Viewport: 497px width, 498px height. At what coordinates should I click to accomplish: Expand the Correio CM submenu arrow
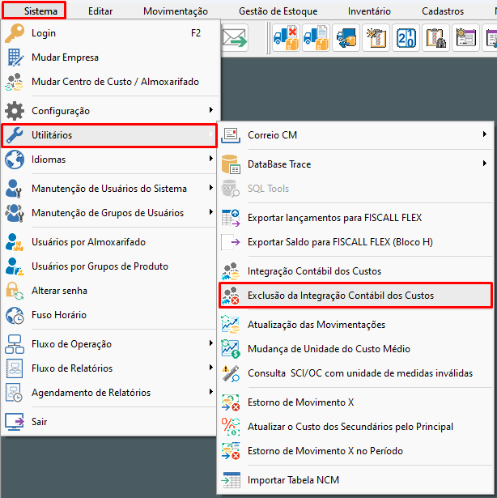point(485,134)
